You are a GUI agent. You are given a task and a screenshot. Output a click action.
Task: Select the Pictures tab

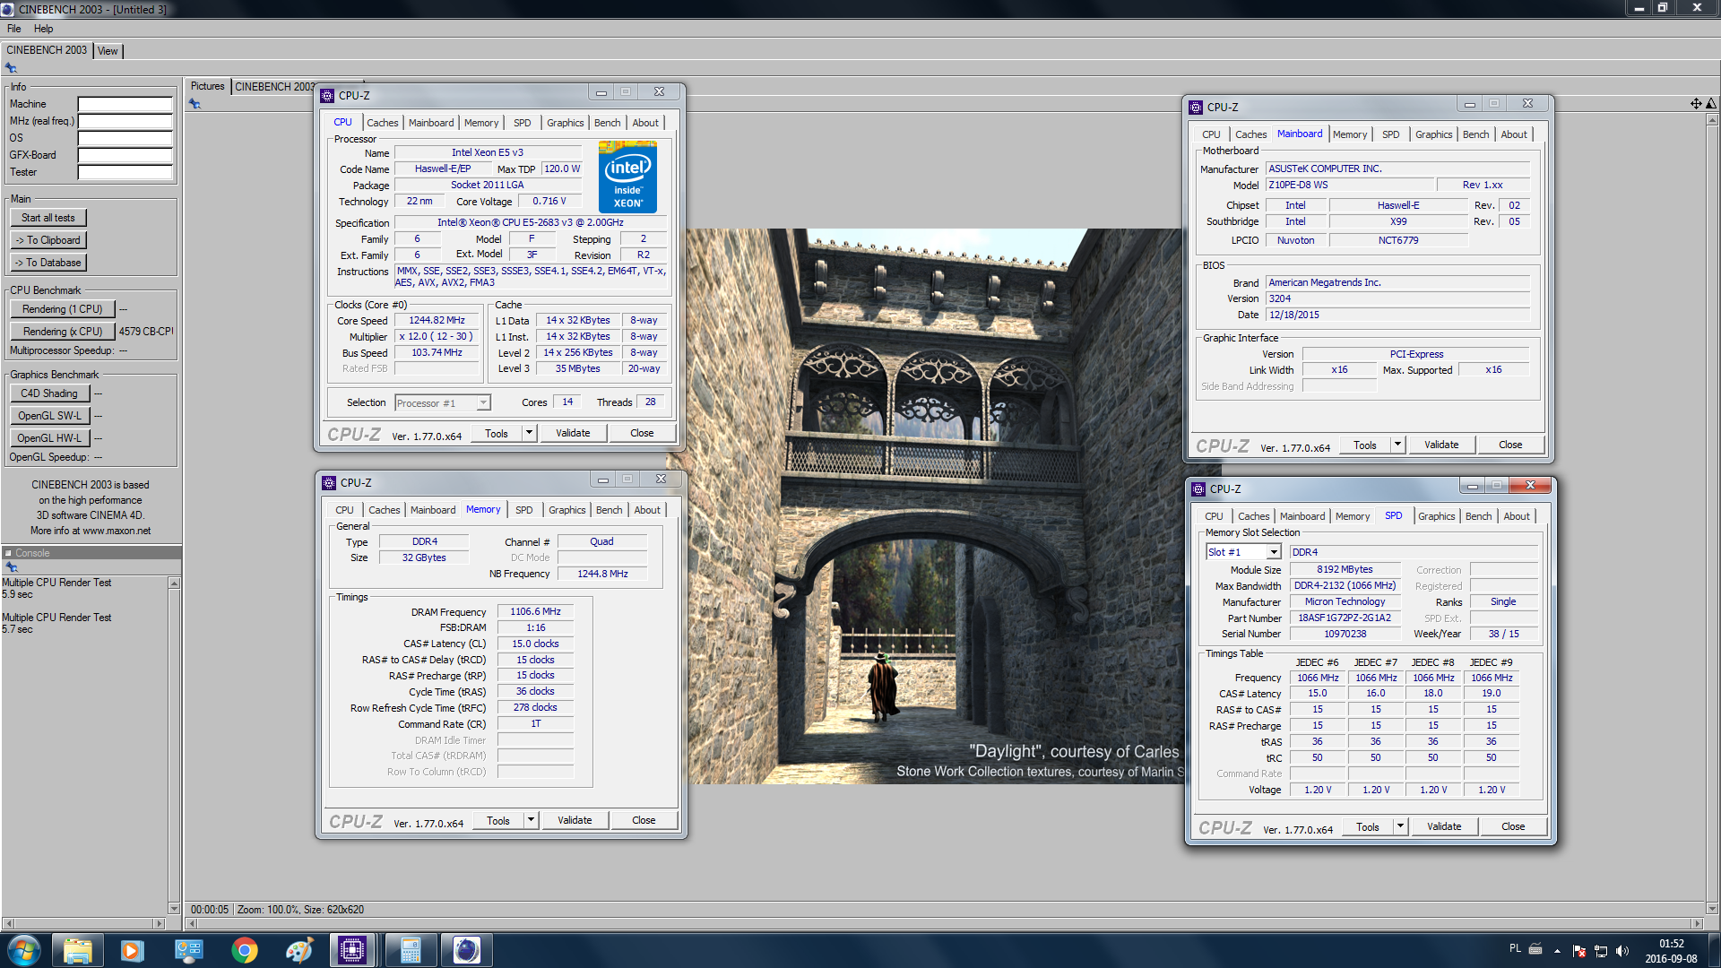(208, 86)
